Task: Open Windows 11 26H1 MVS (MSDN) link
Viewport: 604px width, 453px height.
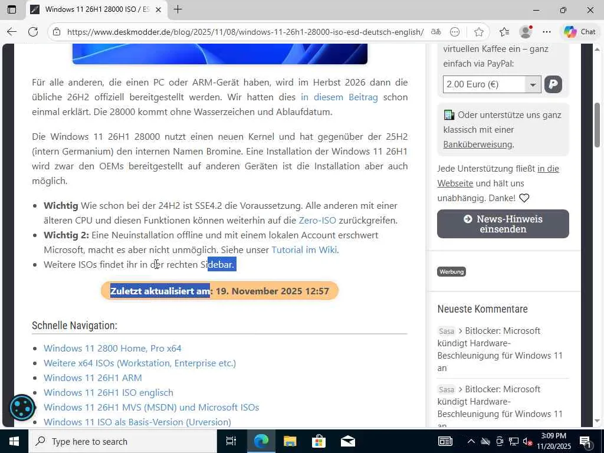Action: tap(152, 407)
